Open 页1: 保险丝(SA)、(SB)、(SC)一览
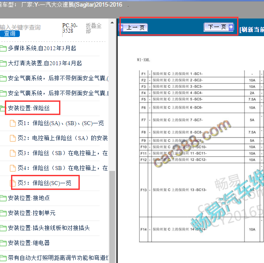Image resolution: width=264 pixels, height=263 pixels. click(x=61, y=123)
